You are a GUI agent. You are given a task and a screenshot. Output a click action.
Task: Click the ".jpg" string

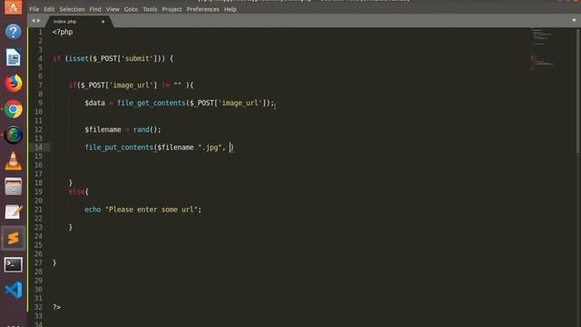click(x=210, y=147)
